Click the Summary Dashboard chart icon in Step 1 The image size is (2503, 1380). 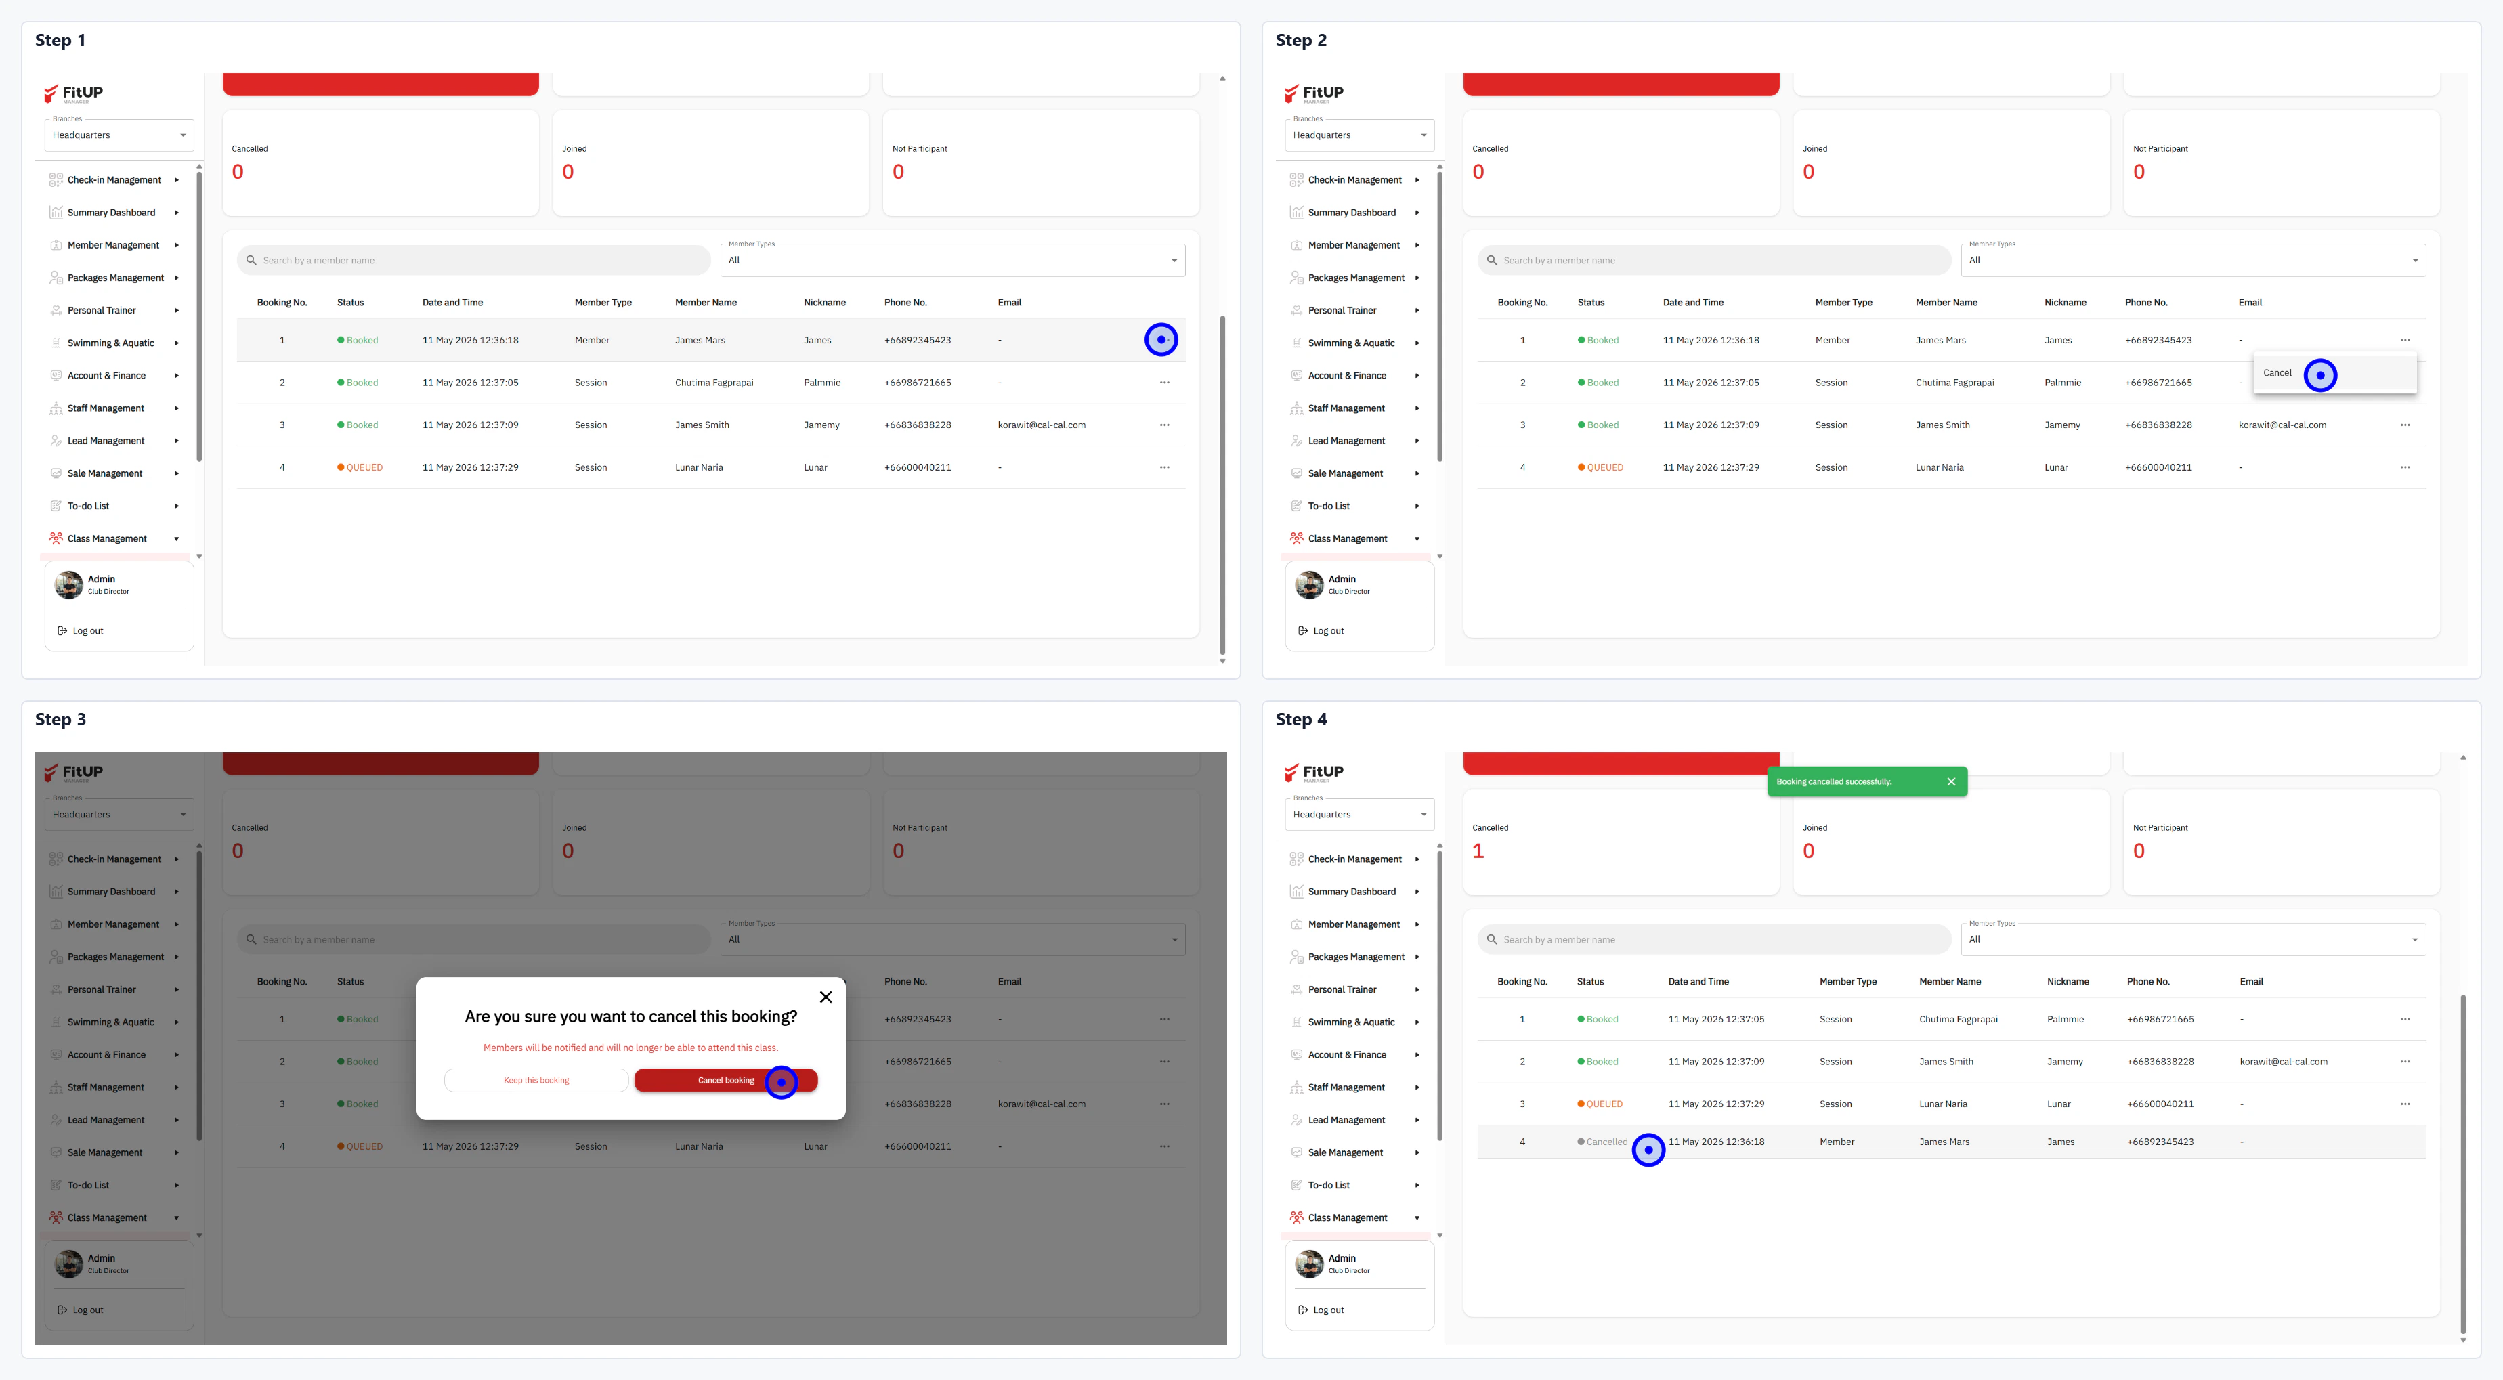tap(56, 213)
